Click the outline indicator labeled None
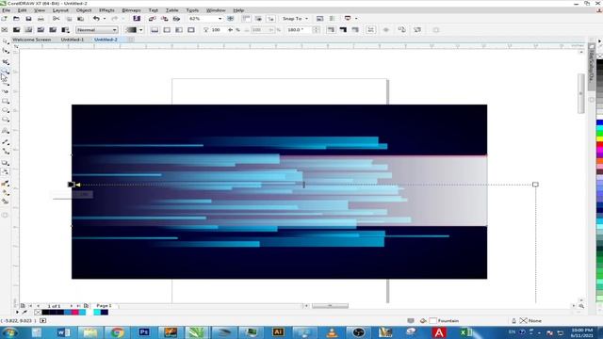Image resolution: width=603 pixels, height=339 pixels. (530, 320)
